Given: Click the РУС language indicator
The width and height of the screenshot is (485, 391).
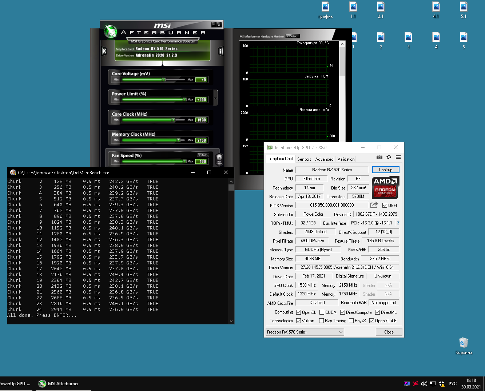Looking at the screenshot, I should coord(453,384).
